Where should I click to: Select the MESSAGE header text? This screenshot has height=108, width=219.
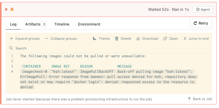(x=125, y=66)
